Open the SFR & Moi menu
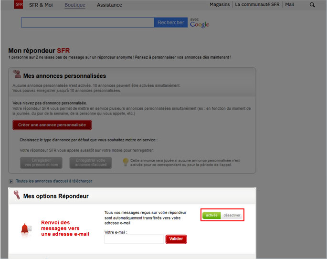The width and height of the screenshot is (327, 259). (x=41, y=5)
